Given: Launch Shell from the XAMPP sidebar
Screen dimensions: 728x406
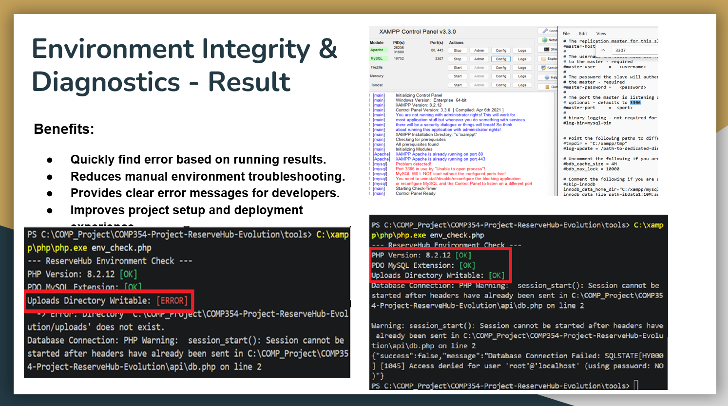Looking at the screenshot, I should pyautogui.click(x=548, y=49).
